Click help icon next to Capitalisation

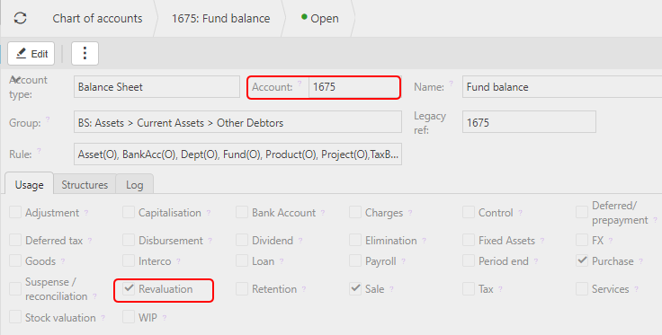pyautogui.click(x=208, y=213)
